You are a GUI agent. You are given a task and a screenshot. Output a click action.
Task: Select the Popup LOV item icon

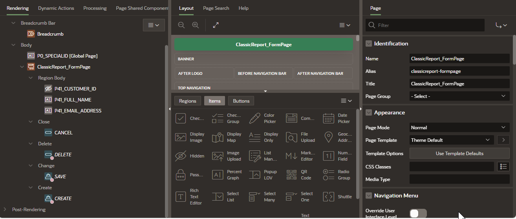point(254,175)
